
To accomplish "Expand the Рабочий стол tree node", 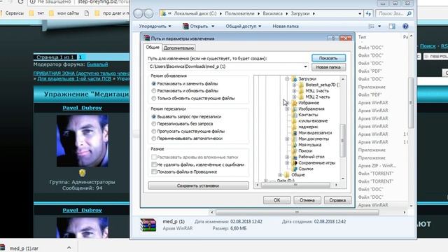I will pyautogui.click(x=287, y=157).
